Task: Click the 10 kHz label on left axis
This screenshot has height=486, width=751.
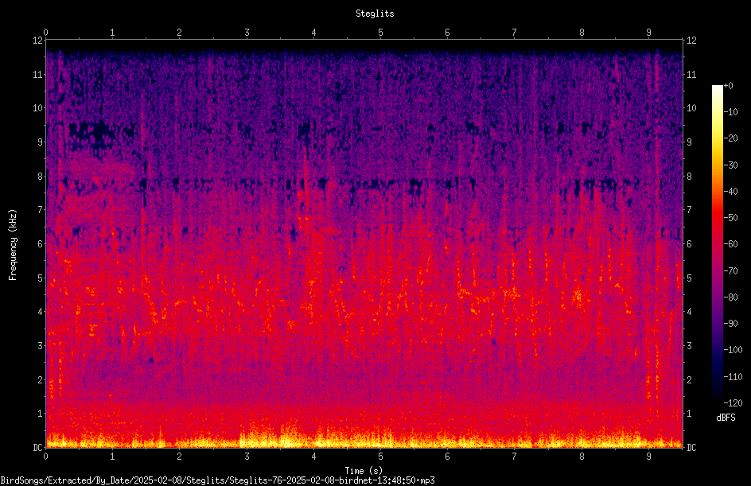Action: click(38, 108)
